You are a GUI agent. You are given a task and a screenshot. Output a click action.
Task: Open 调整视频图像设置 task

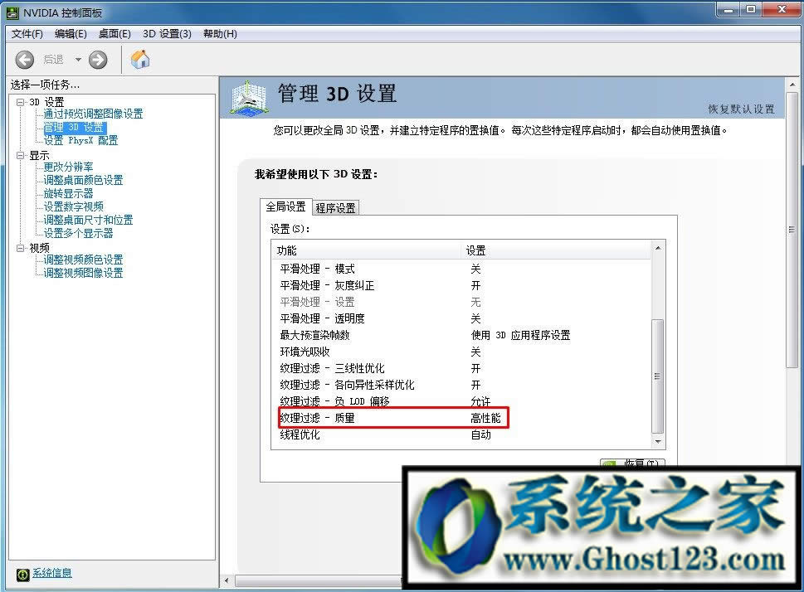(83, 273)
